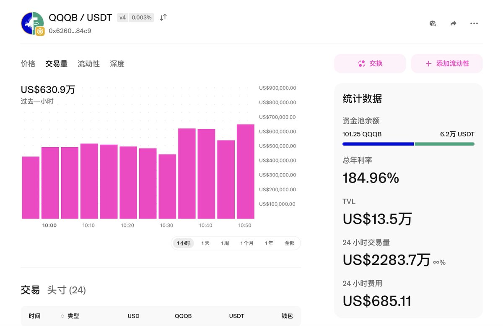Click the pool address 0x6260...84c9
Viewport: 503px width, 326px height.
pyautogui.click(x=70, y=31)
